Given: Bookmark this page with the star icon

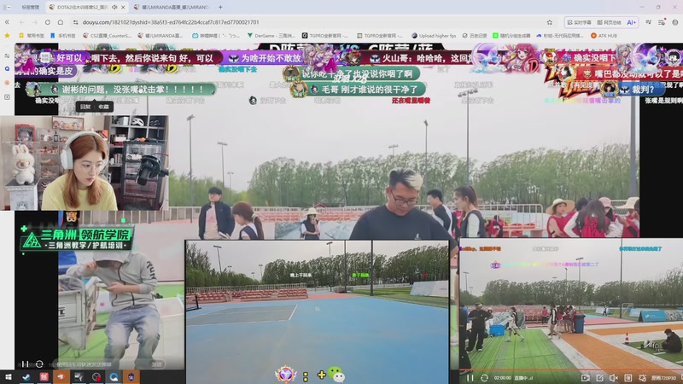Looking at the screenshot, I should 549,22.
